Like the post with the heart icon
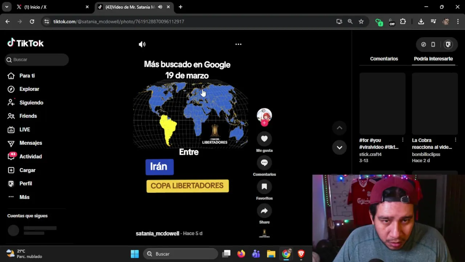Screen dimensions: 465x262 pyautogui.click(x=264, y=139)
